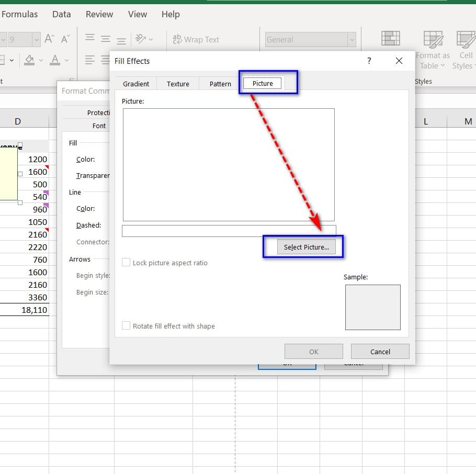
Task: Click OK in Fill Effects dialog
Action: coord(314,352)
